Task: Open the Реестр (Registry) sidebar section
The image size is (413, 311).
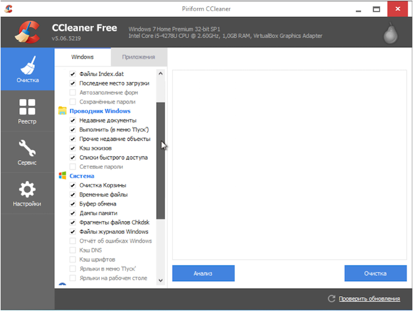Action: pyautogui.click(x=27, y=111)
